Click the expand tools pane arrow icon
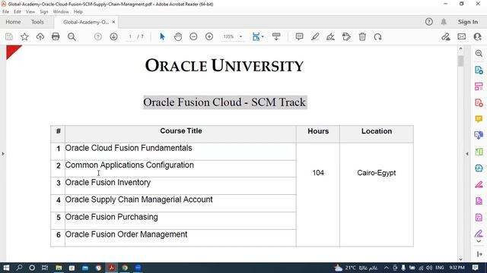This screenshot has width=487, height=273. pyautogui.click(x=479, y=255)
